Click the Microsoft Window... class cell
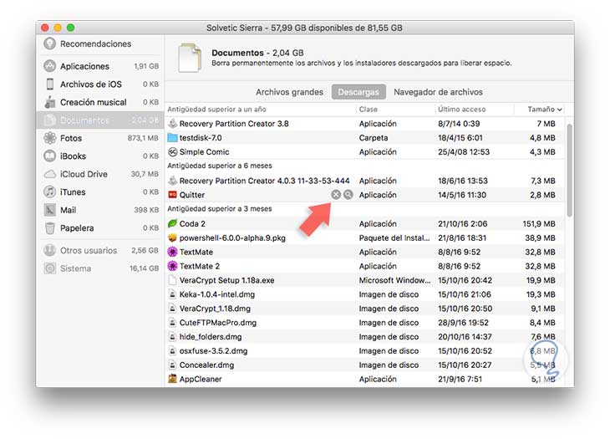 (x=394, y=280)
